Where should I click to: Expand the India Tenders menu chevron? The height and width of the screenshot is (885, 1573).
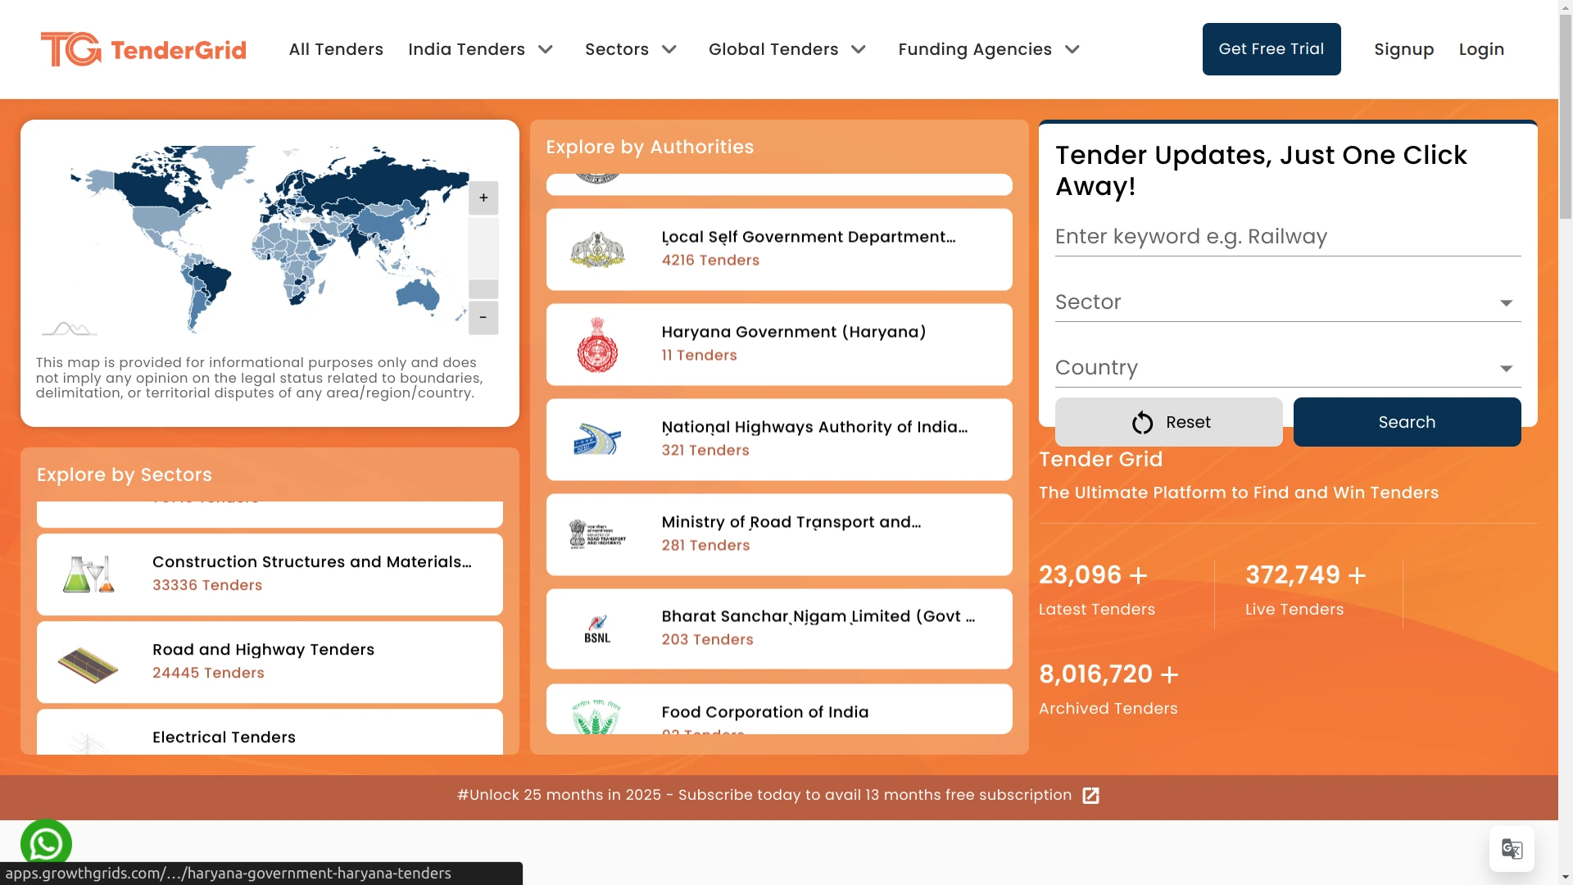coord(546,49)
